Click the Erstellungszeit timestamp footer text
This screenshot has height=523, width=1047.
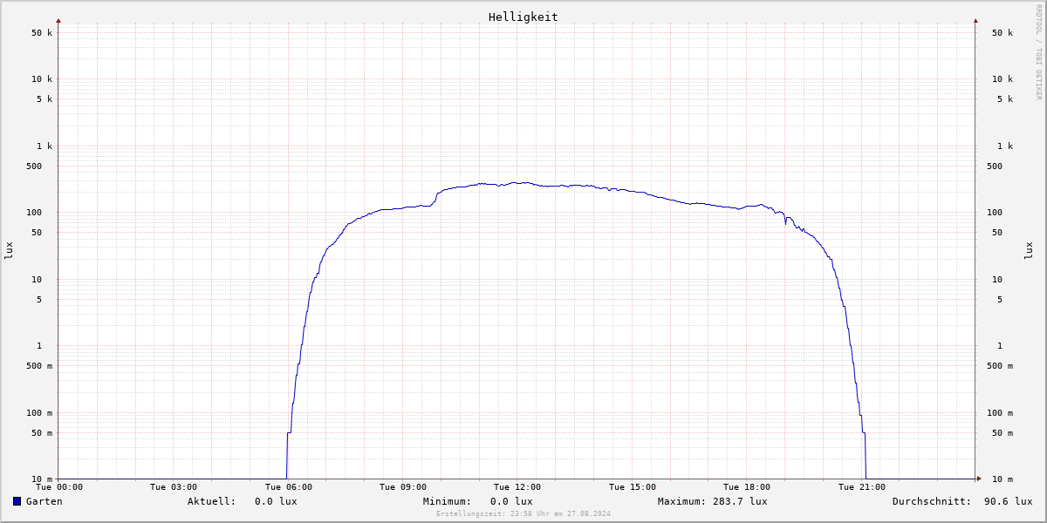[523, 514]
